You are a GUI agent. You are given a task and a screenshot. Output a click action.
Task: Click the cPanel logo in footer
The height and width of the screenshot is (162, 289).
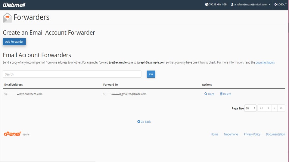[12, 134]
